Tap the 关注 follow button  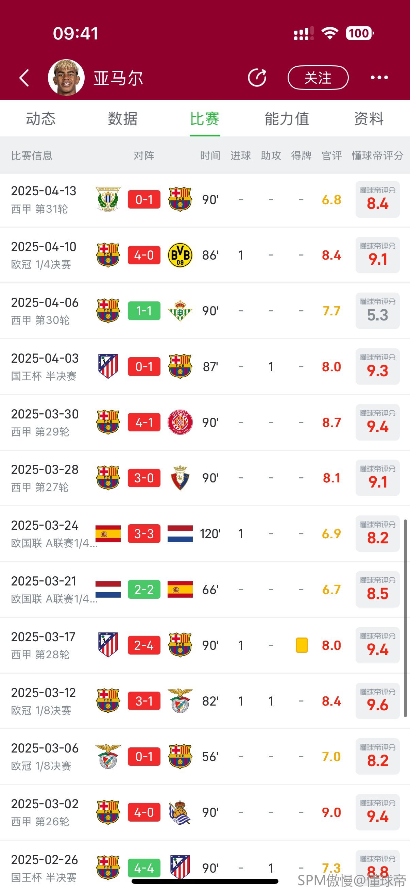(x=318, y=78)
